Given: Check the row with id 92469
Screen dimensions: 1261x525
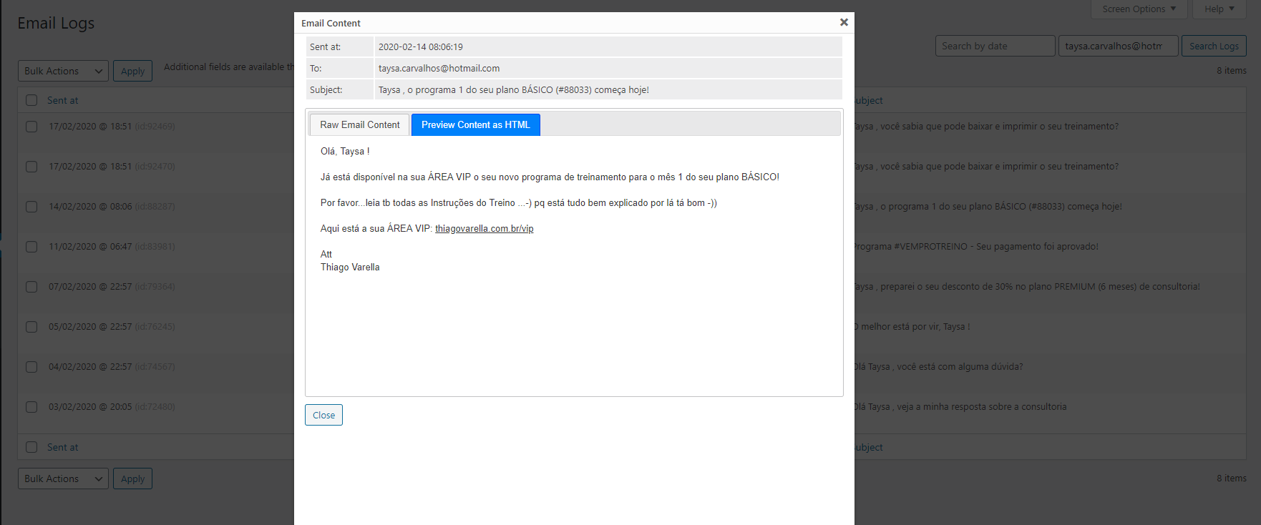Looking at the screenshot, I should click(x=31, y=126).
